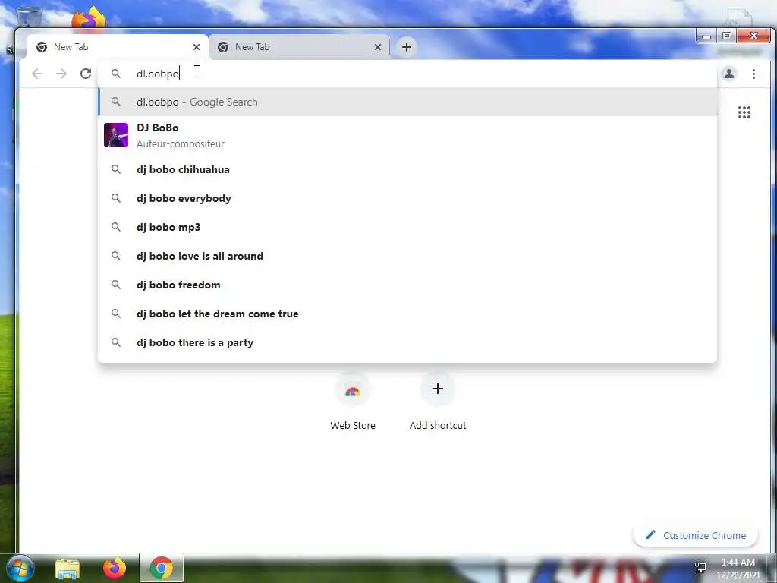Click the browser back arrow
Screen dimensions: 777x583
(x=37, y=74)
